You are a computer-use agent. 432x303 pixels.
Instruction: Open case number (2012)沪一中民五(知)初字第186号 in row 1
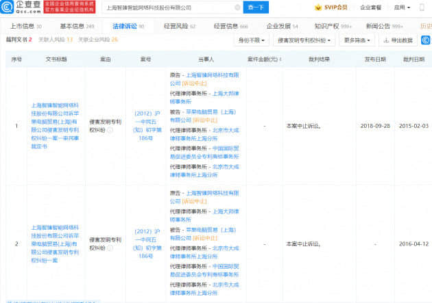pos(147,126)
